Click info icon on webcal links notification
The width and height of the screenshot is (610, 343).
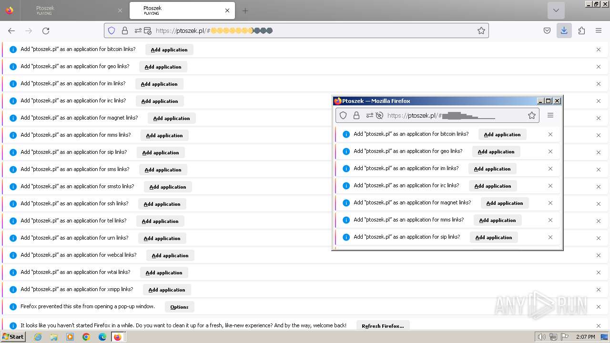pyautogui.click(x=13, y=255)
